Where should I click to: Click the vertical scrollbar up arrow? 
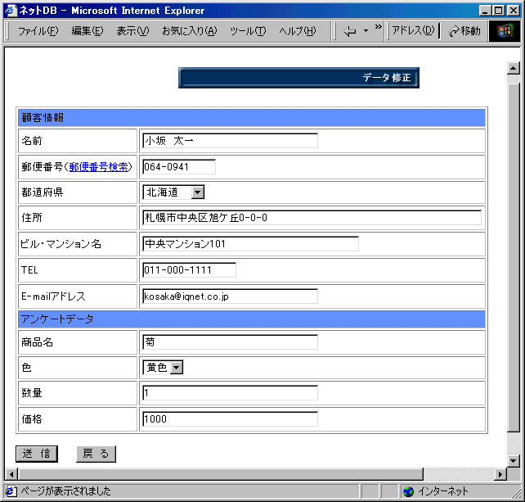(514, 68)
